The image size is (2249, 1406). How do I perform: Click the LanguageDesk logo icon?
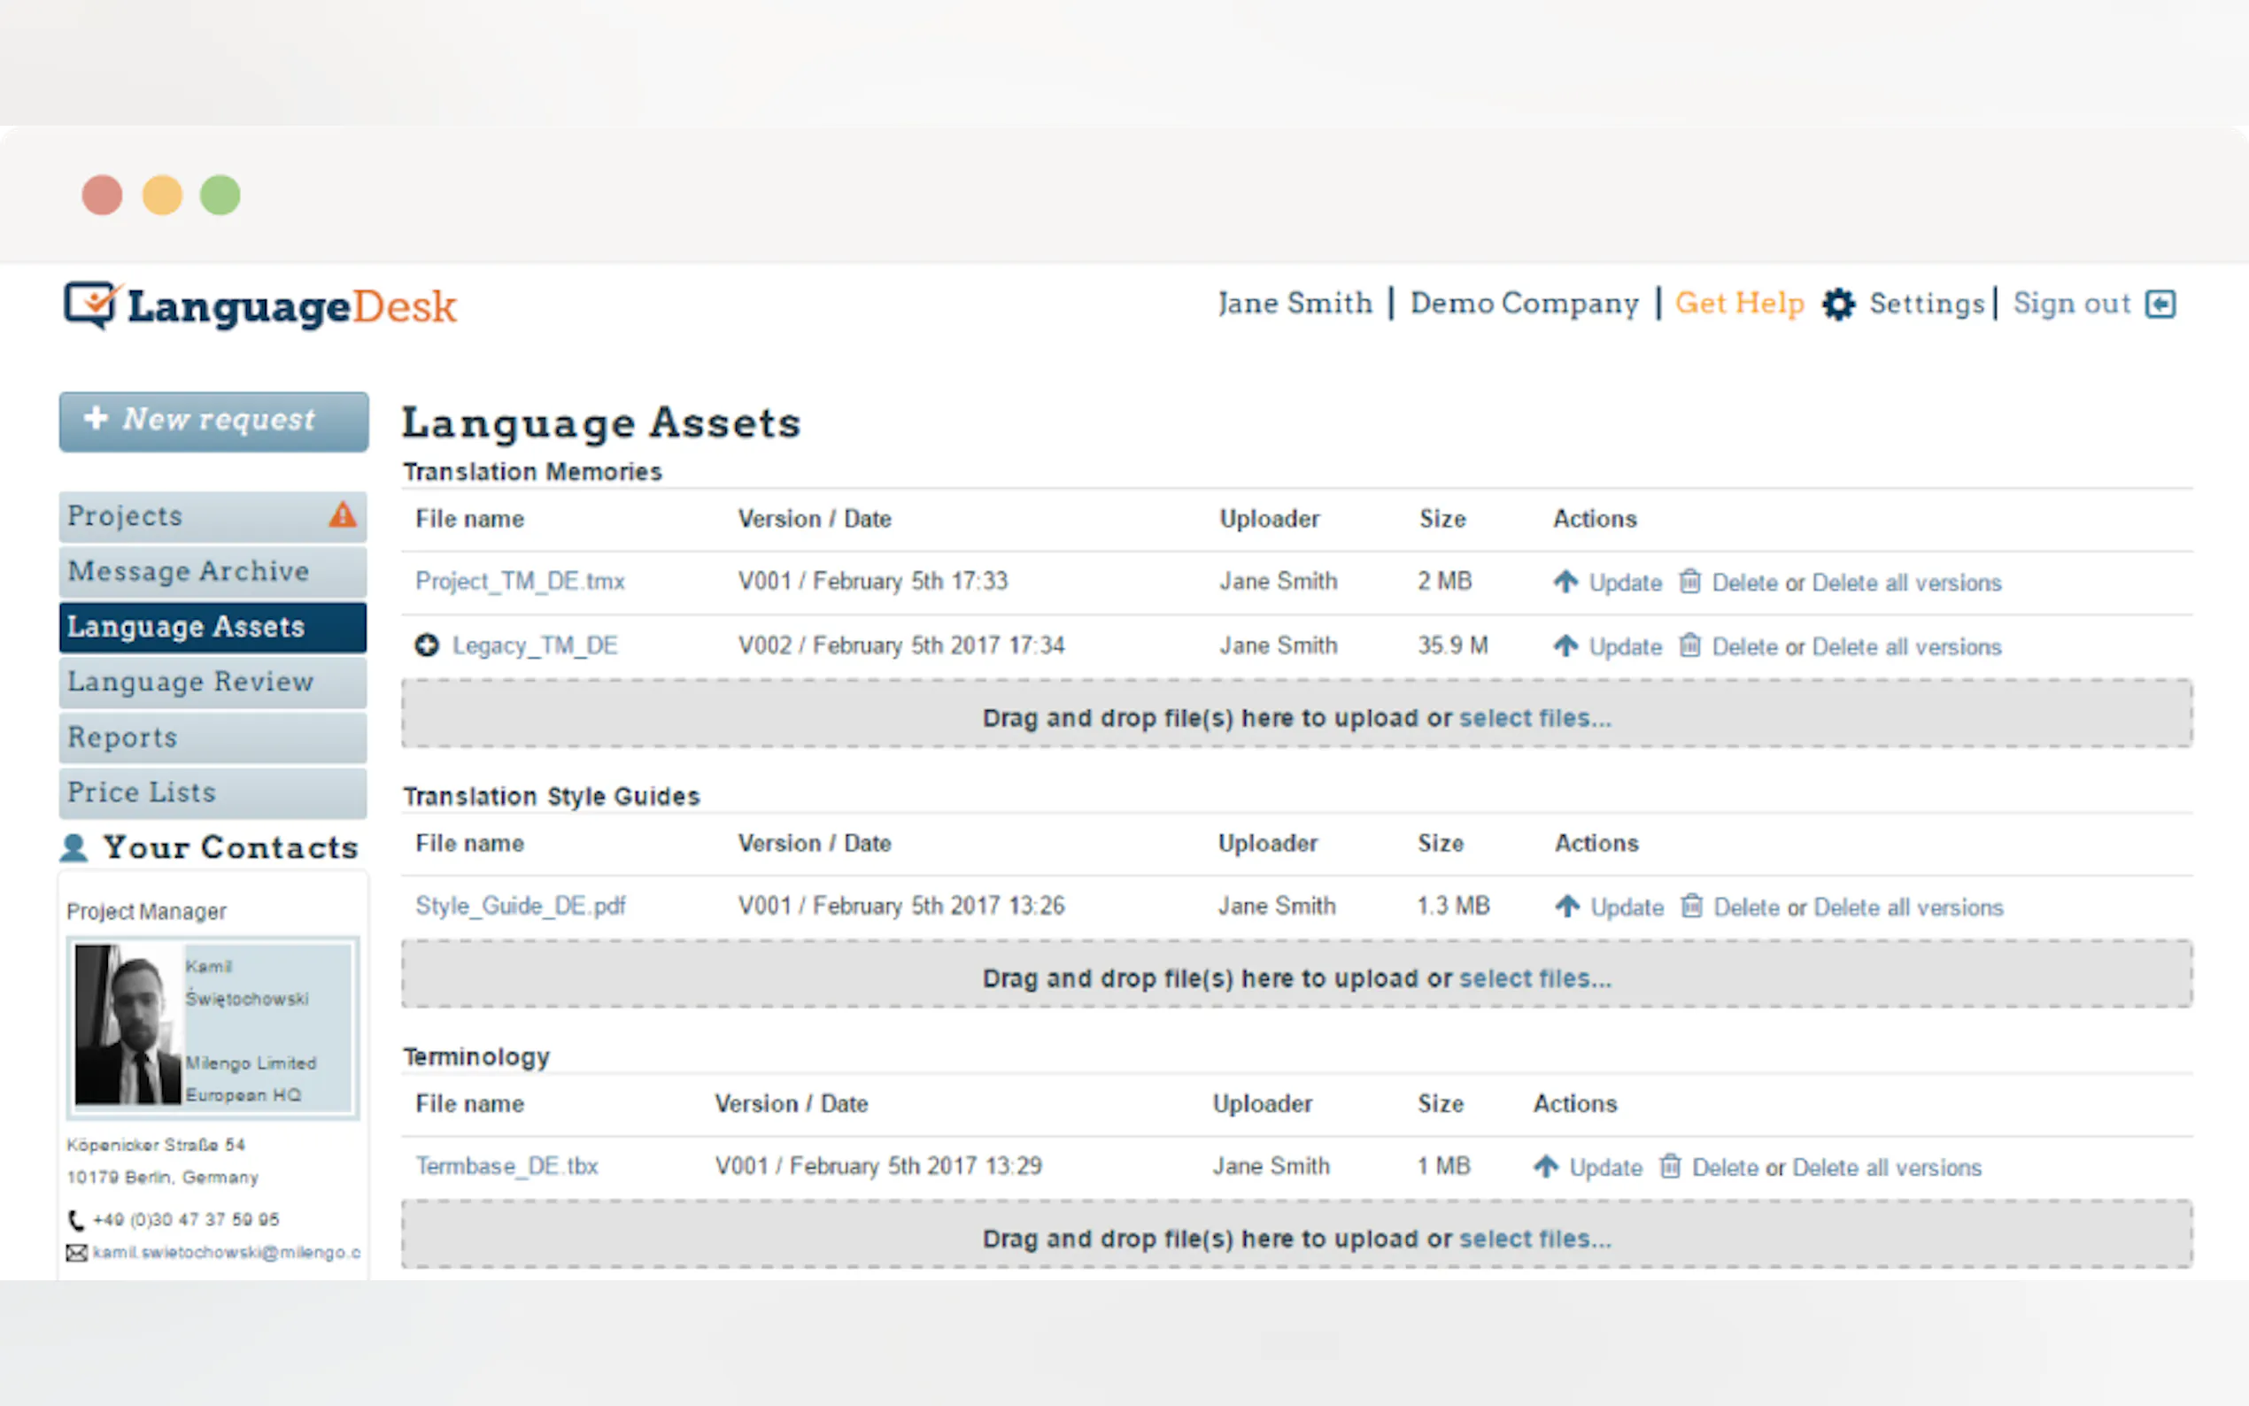pos(90,304)
